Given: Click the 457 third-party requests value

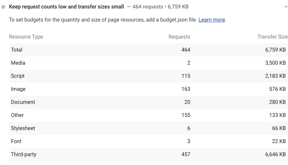Looking at the screenshot, I should [186, 154].
